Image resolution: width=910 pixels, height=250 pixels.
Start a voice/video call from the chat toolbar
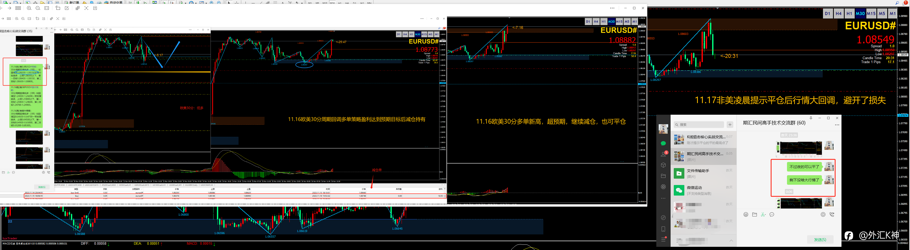click(x=832, y=214)
